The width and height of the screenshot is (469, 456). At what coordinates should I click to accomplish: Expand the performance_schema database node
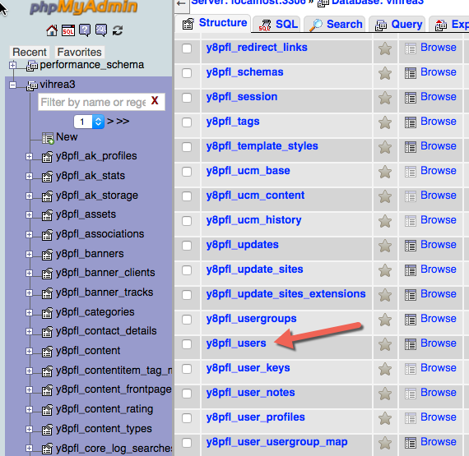point(12,65)
